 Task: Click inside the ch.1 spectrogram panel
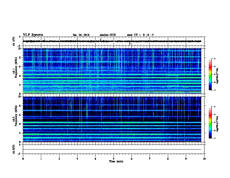(x=112, y=71)
